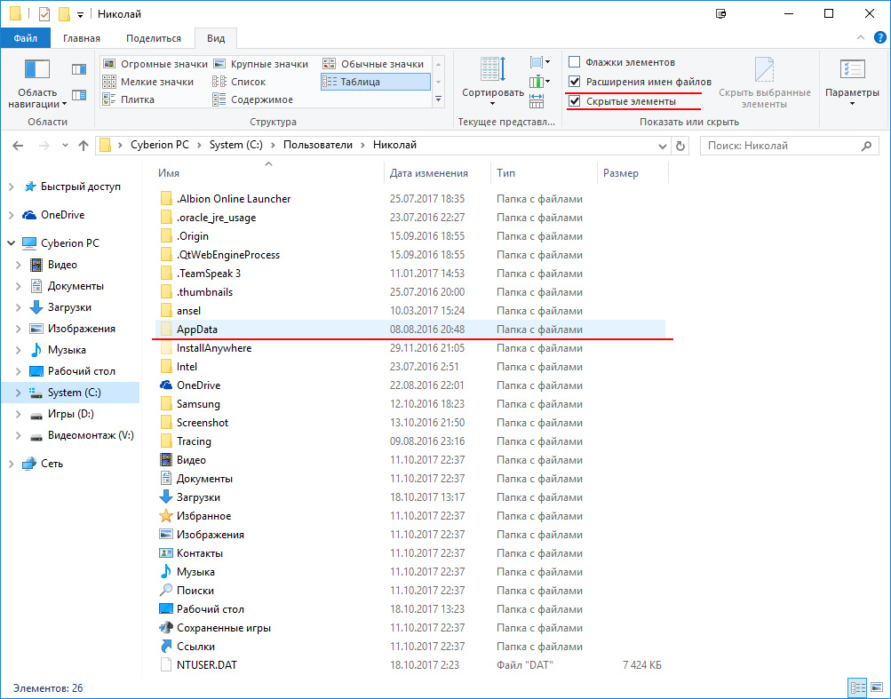Viewport: 891px width, 699px height.
Task: Select the Вид ribbon tab
Action: (x=216, y=38)
